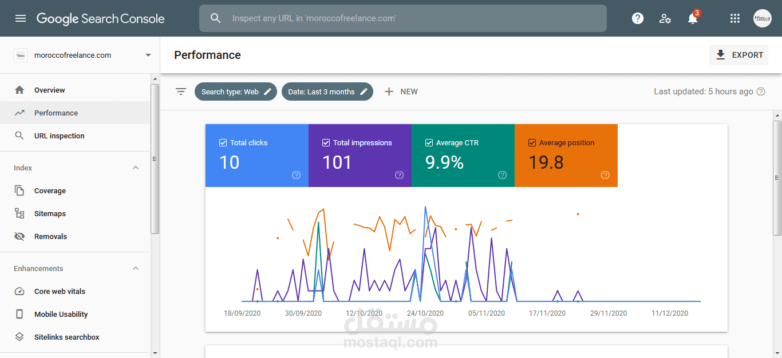Click the Export download icon
This screenshot has height=358, width=782.
coord(721,55)
